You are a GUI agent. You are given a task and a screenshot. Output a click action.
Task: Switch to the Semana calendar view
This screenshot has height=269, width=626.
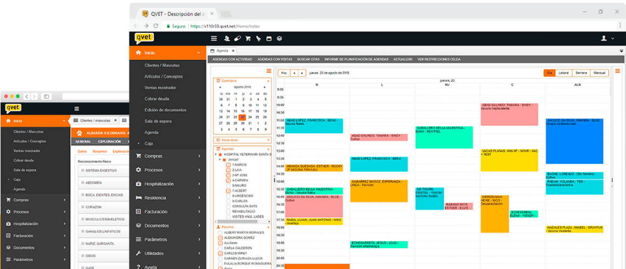pos(580,73)
